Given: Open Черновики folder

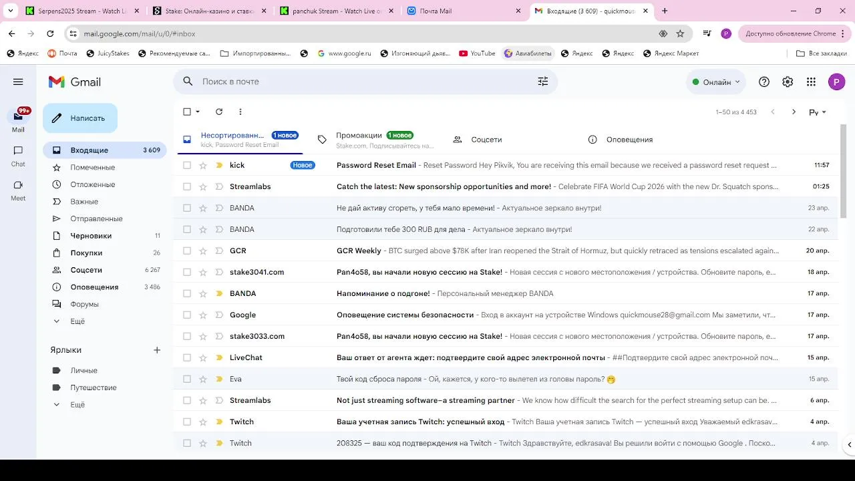Looking at the screenshot, I should click(x=105, y=236).
